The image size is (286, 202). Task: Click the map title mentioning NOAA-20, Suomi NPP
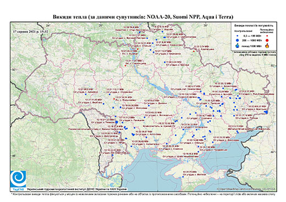pos(143,17)
